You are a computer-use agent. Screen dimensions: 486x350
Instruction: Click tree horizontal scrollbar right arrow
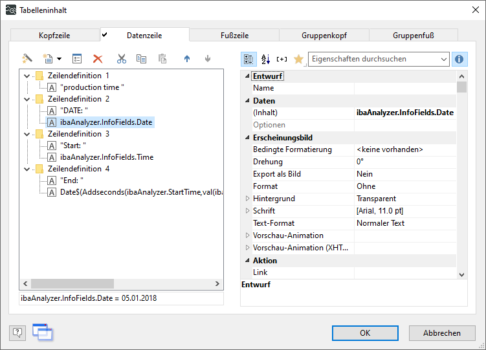point(217,283)
